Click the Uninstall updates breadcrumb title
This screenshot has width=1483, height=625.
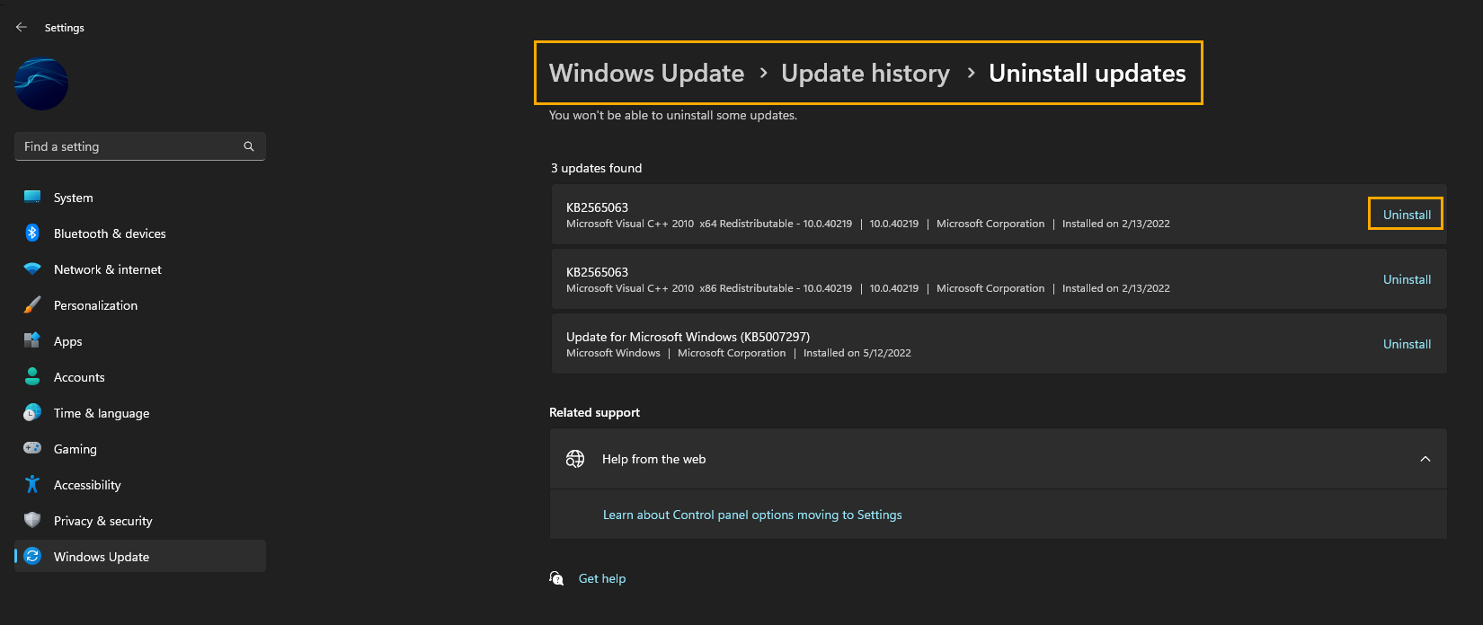[1088, 73]
